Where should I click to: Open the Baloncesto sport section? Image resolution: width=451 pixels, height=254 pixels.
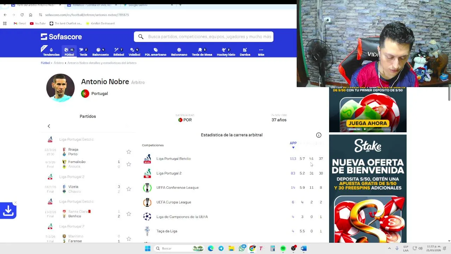coord(100,52)
